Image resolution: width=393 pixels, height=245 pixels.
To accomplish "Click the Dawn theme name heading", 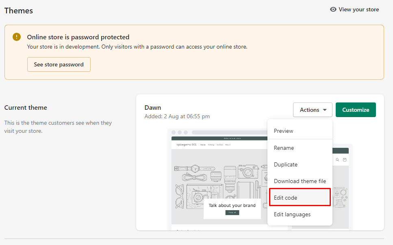I will coord(153,107).
